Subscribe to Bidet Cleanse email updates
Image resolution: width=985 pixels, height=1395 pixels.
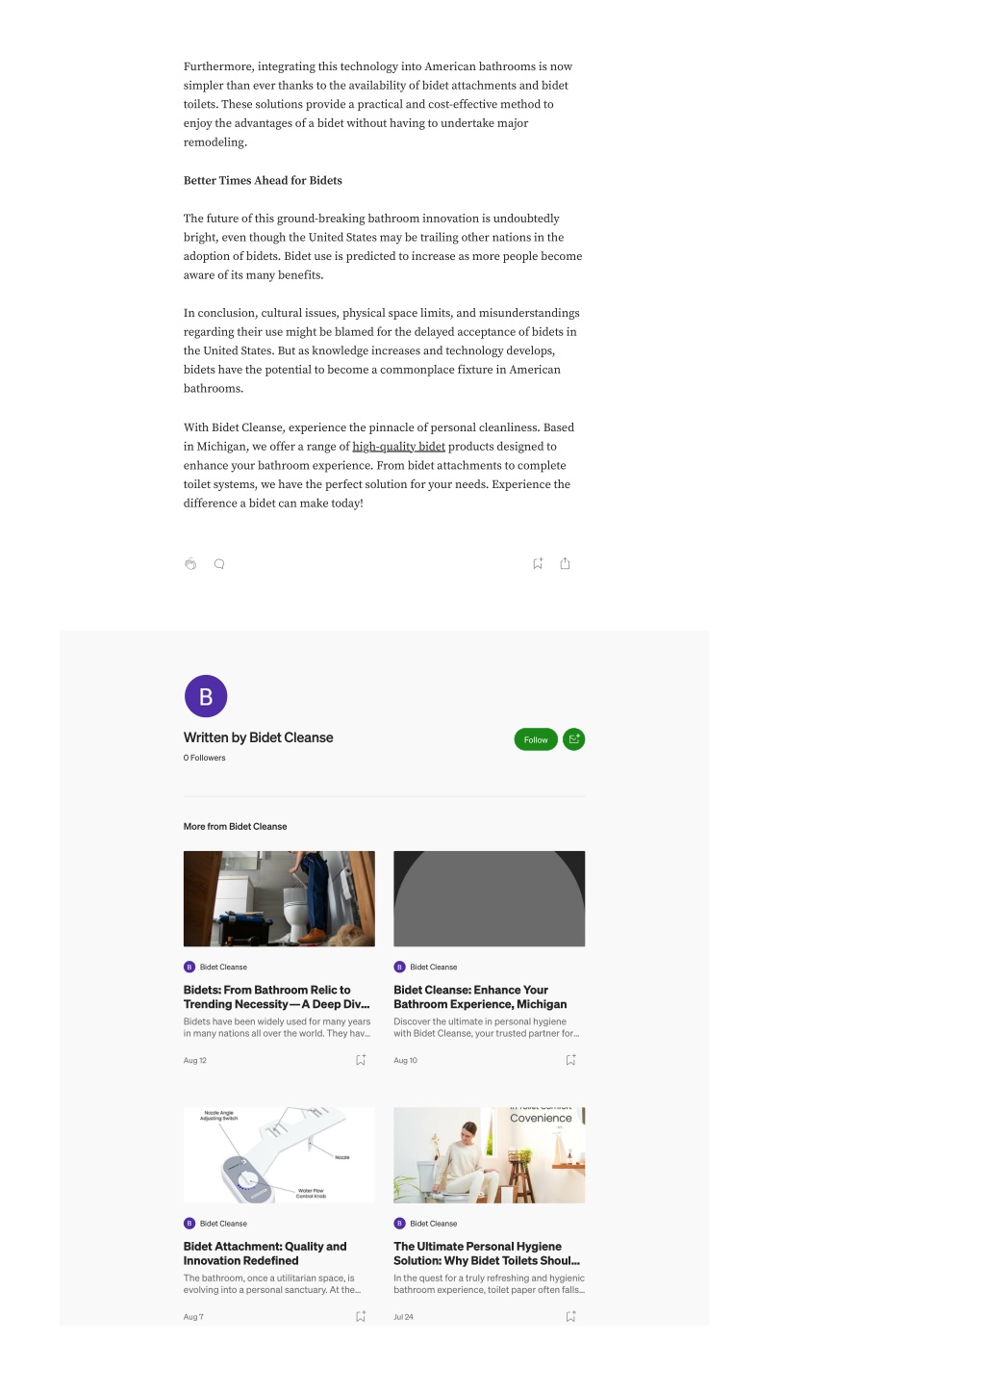(574, 739)
